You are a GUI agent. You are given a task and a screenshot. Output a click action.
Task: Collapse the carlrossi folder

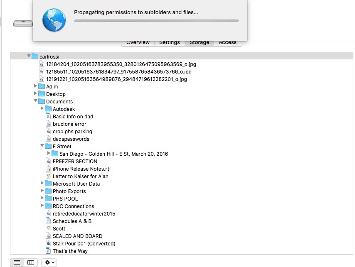click(x=29, y=56)
